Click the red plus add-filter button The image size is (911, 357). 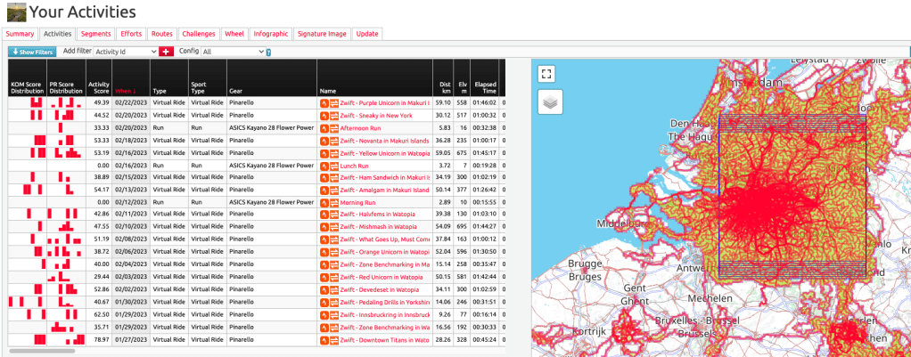tap(167, 53)
